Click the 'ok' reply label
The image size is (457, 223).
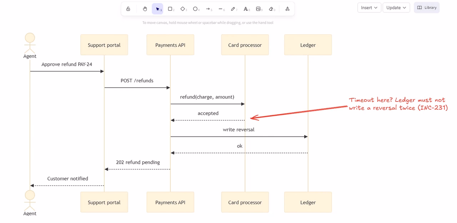240,146
